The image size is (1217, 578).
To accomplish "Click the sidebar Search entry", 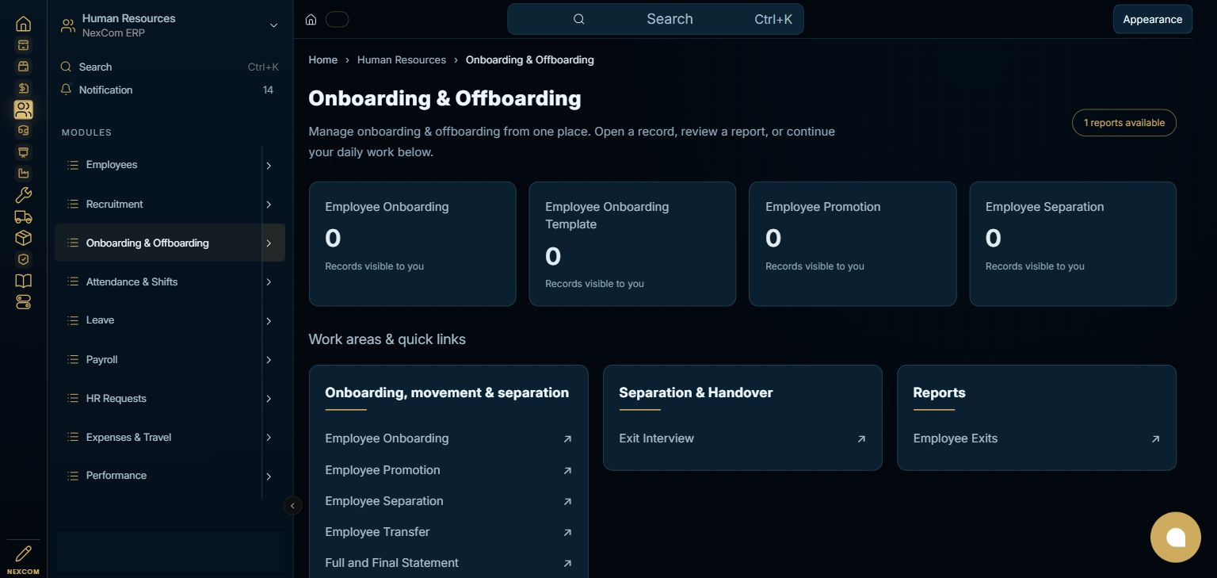I will [x=169, y=67].
